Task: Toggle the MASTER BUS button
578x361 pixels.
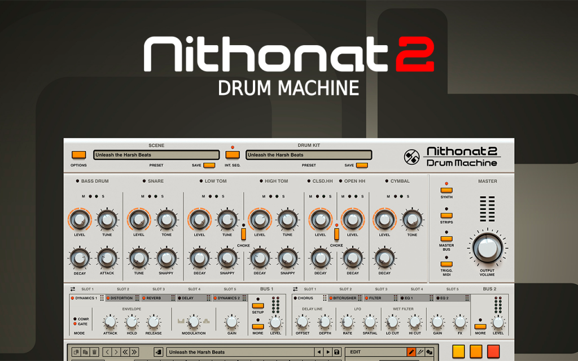Action: click(x=446, y=239)
